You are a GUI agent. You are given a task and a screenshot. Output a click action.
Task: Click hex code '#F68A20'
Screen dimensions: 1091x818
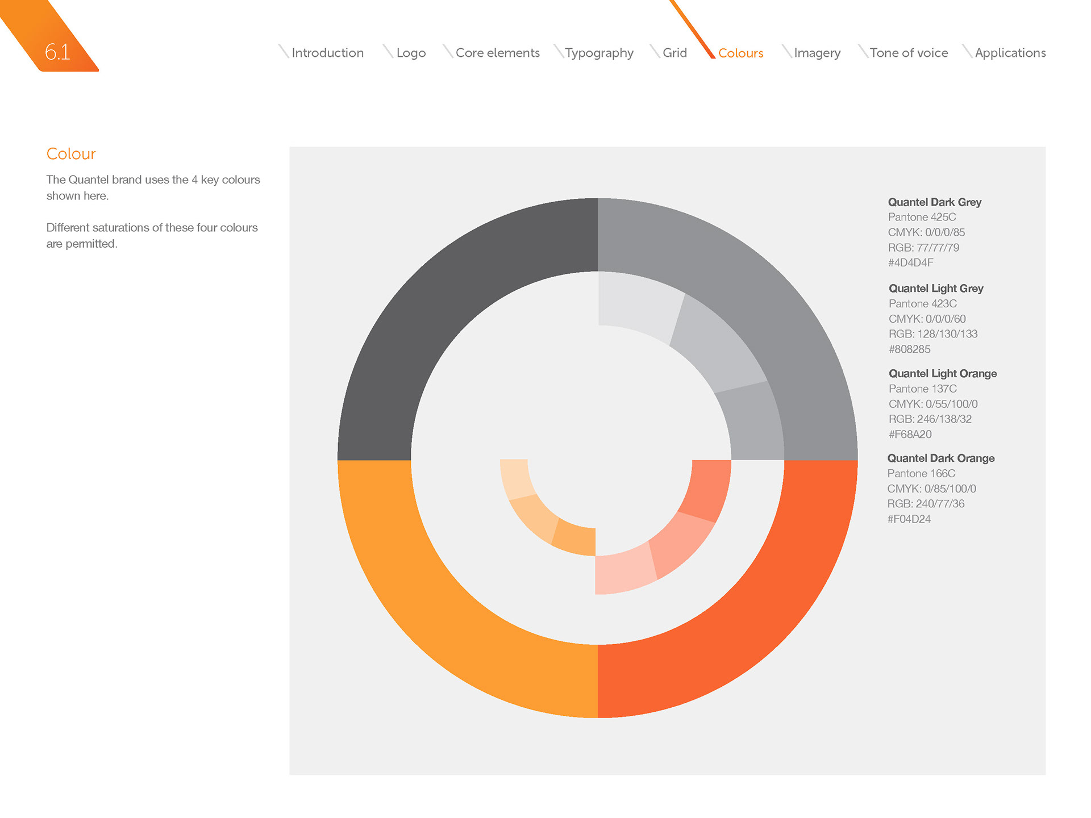pyautogui.click(x=910, y=435)
